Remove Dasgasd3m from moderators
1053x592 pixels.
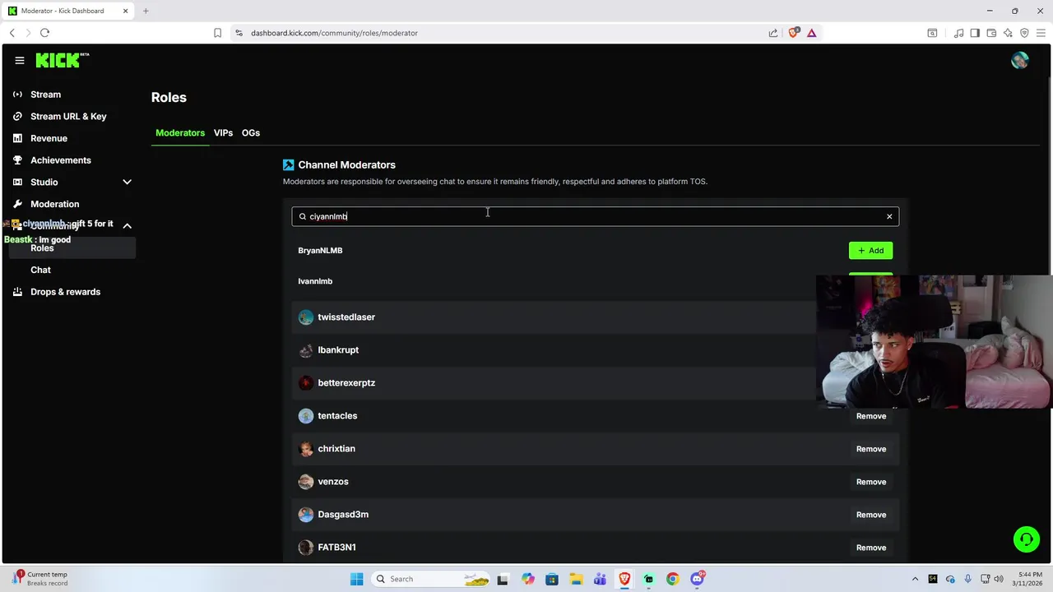click(x=871, y=515)
